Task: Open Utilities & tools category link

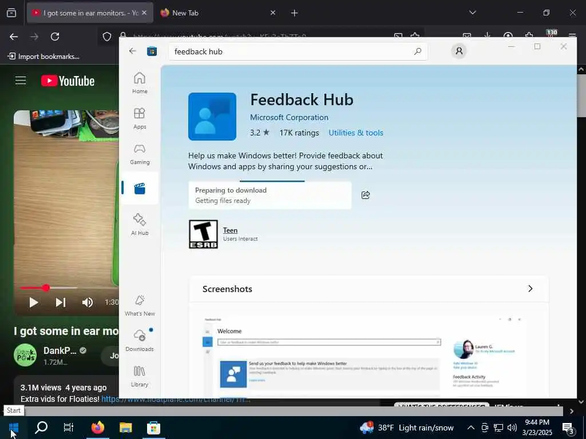Action: 356,133
